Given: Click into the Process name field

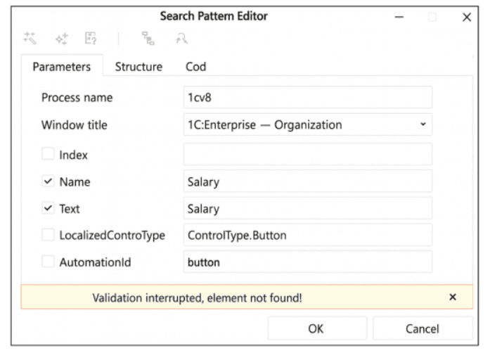Looking at the screenshot, I should pyautogui.click(x=307, y=98).
